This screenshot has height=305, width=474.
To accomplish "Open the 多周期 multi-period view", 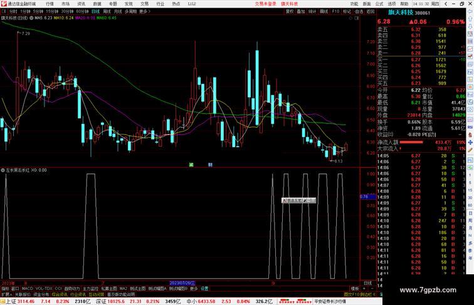I will pyautogui.click(x=130, y=11).
